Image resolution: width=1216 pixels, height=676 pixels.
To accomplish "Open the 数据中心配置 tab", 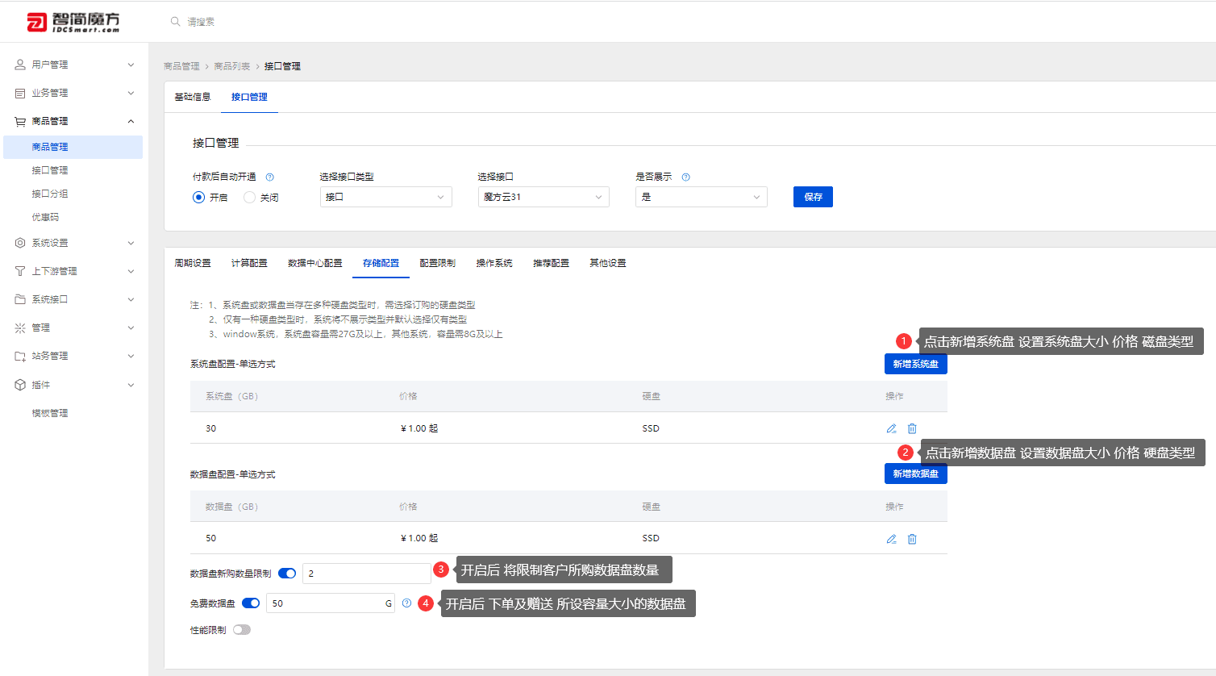I will (315, 263).
